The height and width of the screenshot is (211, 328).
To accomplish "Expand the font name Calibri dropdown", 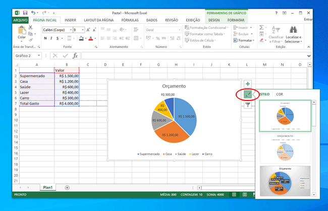I will pyautogui.click(x=70, y=30).
